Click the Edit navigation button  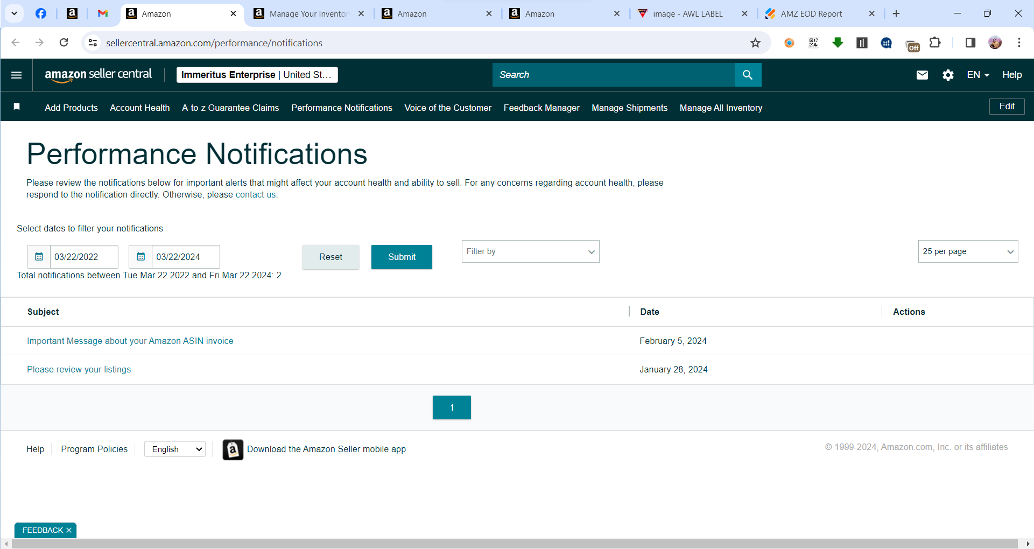[1007, 107]
